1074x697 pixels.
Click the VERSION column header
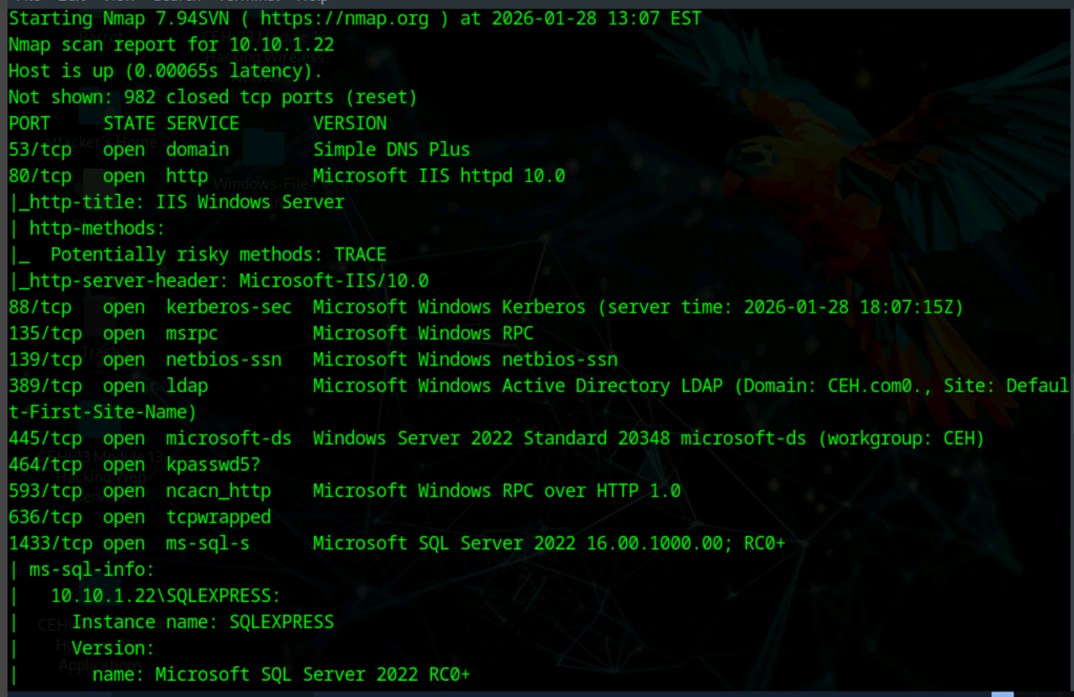tap(350, 123)
